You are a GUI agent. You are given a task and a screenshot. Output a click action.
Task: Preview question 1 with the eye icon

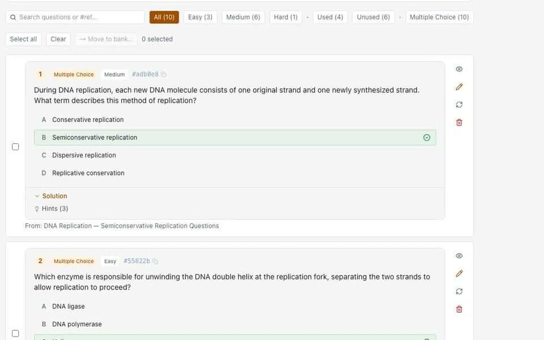tap(459, 69)
